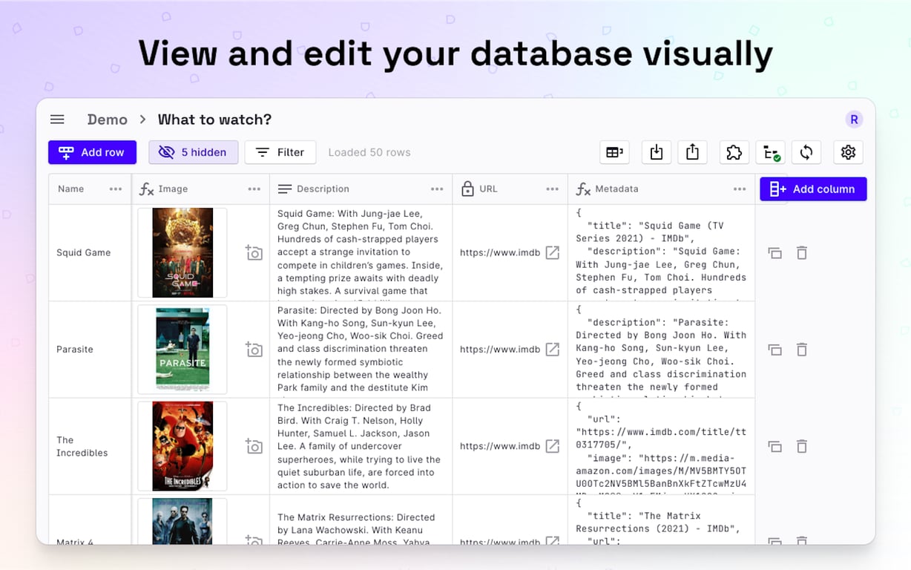The height and width of the screenshot is (570, 911).
Task: Open the settings gear icon
Action: [848, 152]
